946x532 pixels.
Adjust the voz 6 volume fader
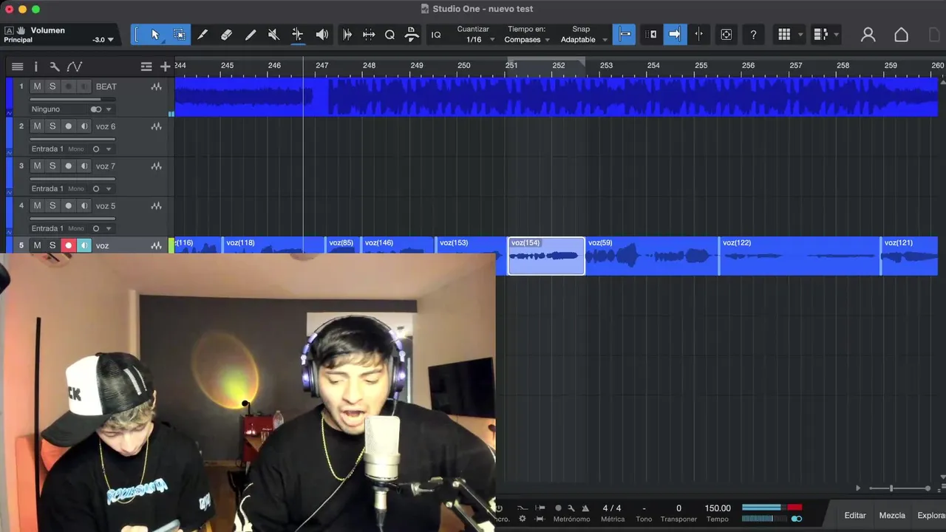(x=72, y=139)
